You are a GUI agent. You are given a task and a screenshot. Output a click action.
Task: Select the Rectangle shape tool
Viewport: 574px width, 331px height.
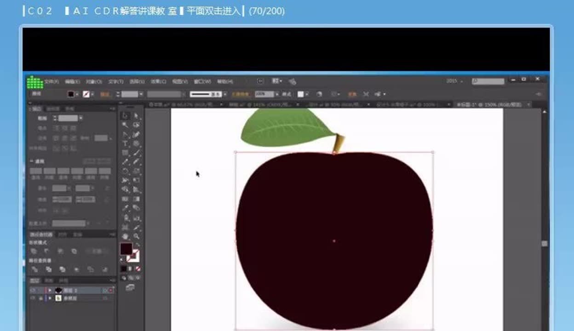126,153
